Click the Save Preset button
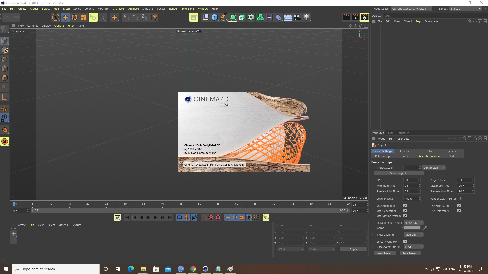488x274 pixels. 410,253
